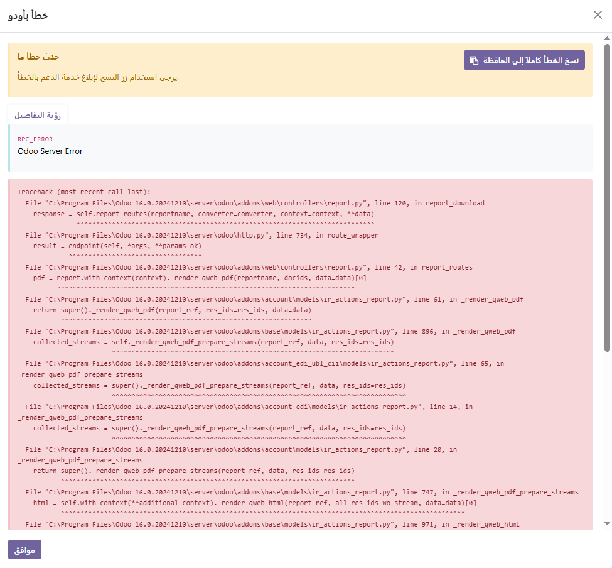Confirm with the موافق button
Screen dimensions: 612x568
click(x=24, y=550)
